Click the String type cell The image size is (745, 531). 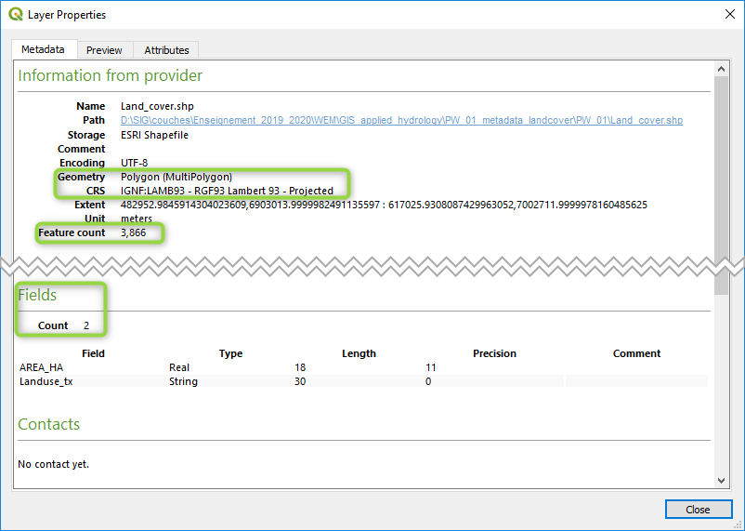point(183,381)
